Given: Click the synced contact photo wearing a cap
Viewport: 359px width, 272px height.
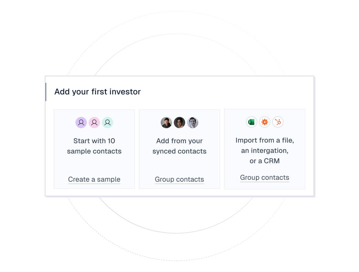Looking at the screenshot, I should (166, 123).
